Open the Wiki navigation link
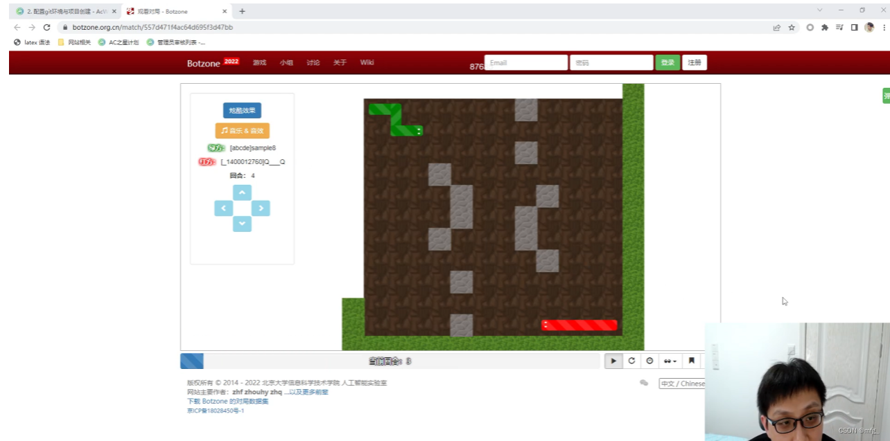This screenshot has width=890, height=441. pos(367,62)
